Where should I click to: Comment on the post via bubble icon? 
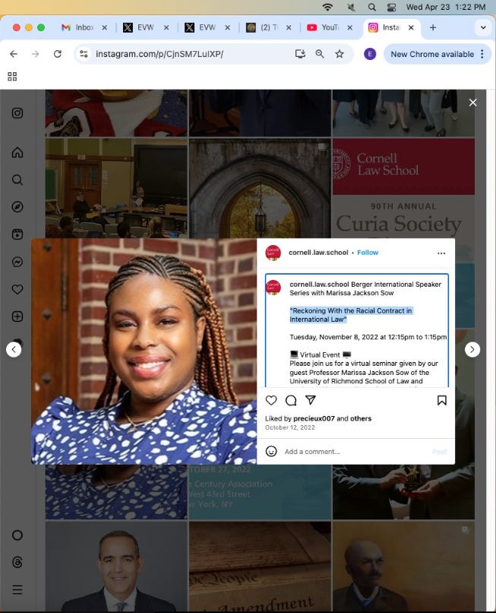pyautogui.click(x=291, y=400)
